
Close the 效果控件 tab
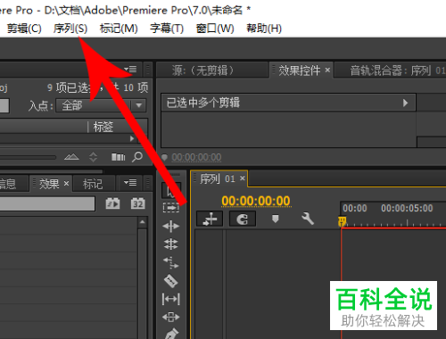327,70
